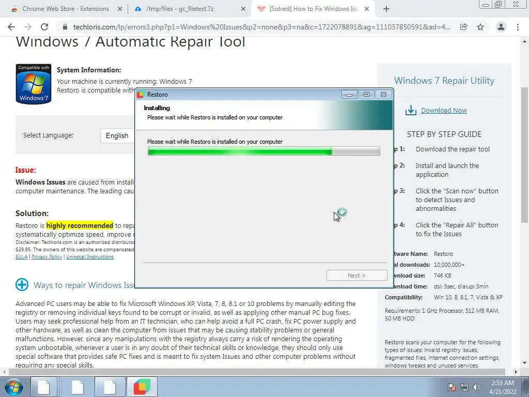Minimize the Chrome browser window
The width and height of the screenshot is (529, 397).
485,5
